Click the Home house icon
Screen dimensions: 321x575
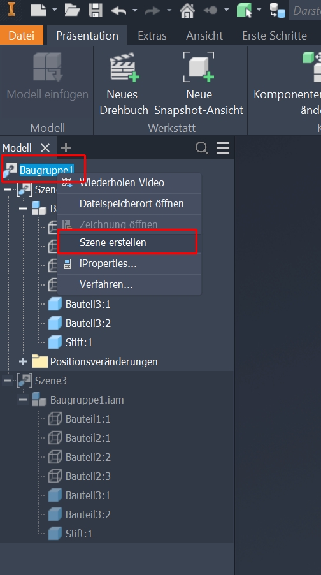[187, 10]
